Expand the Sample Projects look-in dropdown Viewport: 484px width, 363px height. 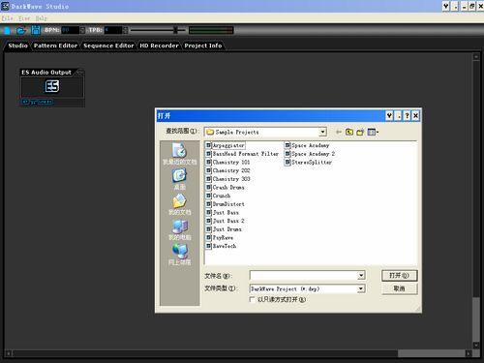tap(322, 132)
